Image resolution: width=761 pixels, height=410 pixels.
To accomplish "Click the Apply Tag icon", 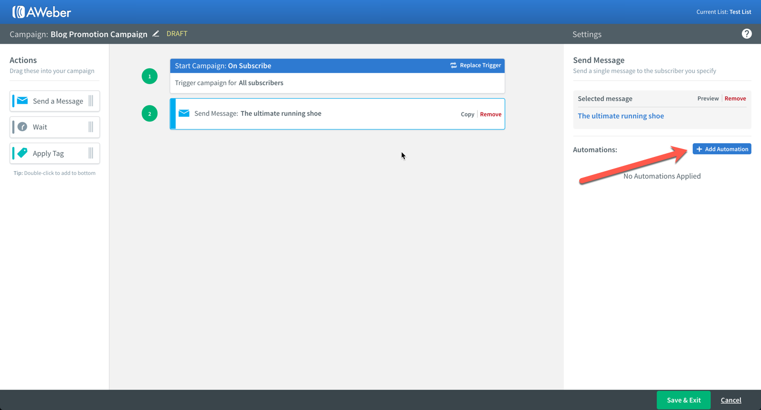I will (22, 153).
